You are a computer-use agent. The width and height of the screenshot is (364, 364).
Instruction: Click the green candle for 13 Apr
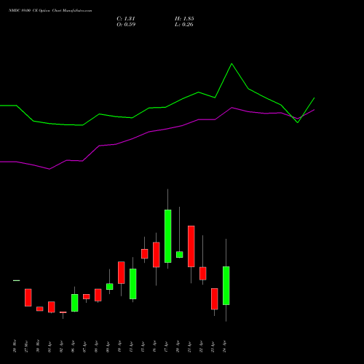coord(133,284)
